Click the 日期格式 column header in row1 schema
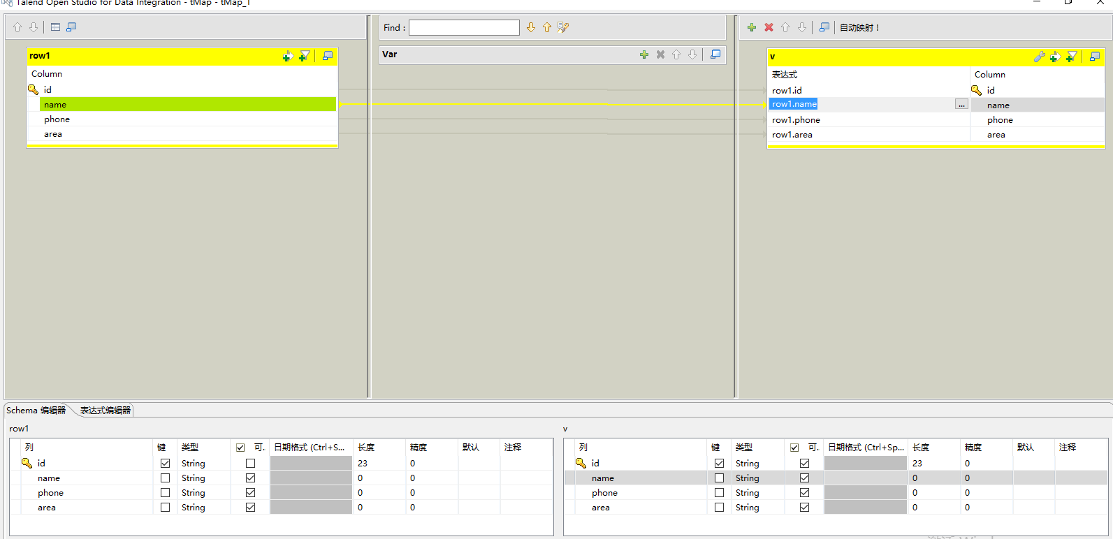The width and height of the screenshot is (1113, 539). (x=312, y=448)
